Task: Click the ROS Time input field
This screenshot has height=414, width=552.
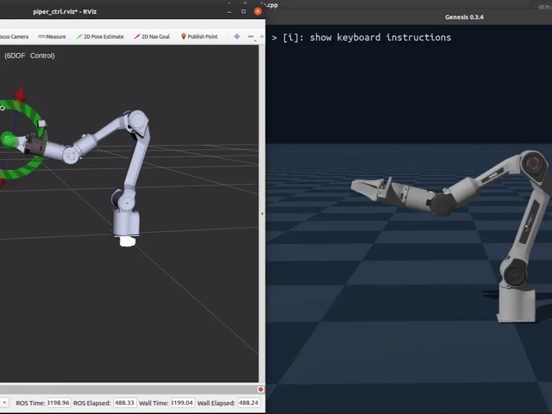Action: point(58,402)
